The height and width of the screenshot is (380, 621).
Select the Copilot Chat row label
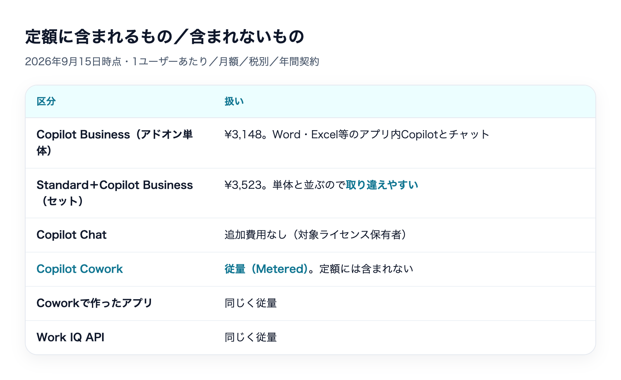click(x=71, y=235)
